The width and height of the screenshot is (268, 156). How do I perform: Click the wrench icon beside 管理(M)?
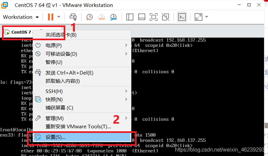[x=38, y=118]
